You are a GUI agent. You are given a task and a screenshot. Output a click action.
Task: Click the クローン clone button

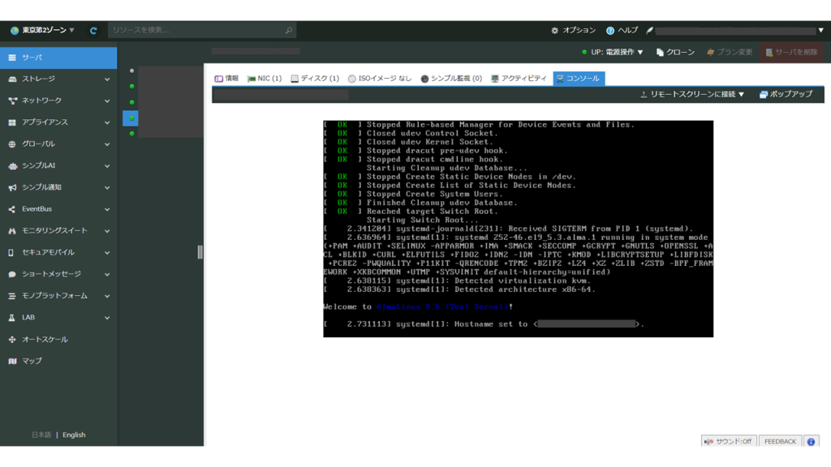click(x=675, y=52)
